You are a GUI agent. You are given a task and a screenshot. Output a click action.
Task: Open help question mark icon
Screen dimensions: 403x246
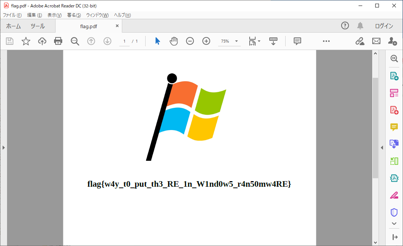pyautogui.click(x=345, y=26)
